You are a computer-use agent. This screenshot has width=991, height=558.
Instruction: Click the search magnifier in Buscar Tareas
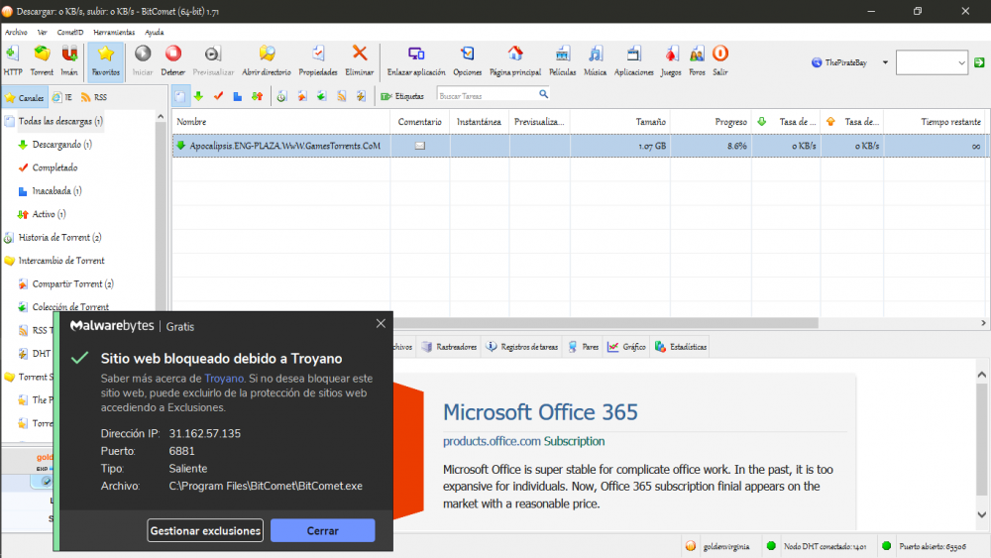pyautogui.click(x=543, y=94)
